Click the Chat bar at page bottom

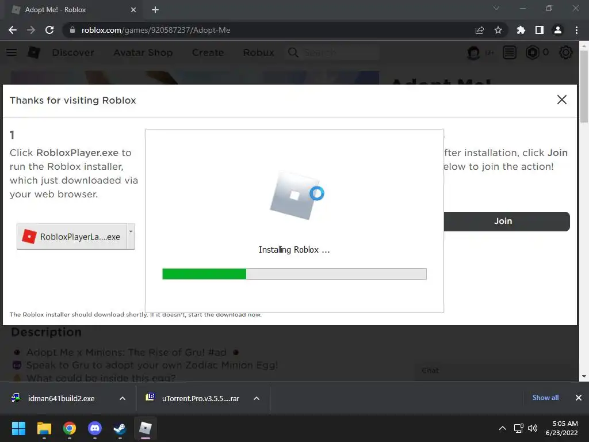coord(495,370)
